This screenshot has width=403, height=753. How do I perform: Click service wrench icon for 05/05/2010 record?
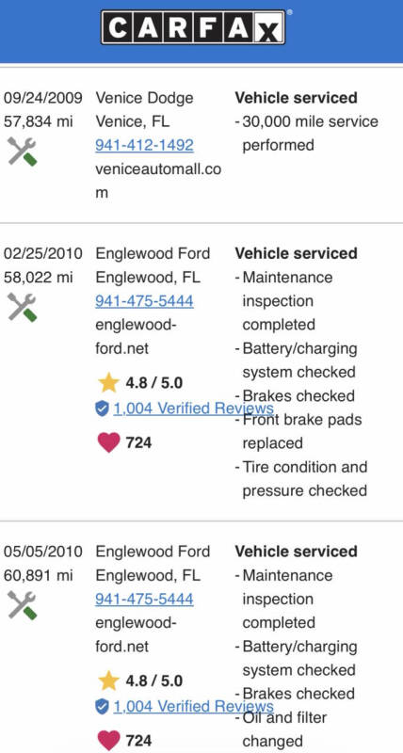22,605
